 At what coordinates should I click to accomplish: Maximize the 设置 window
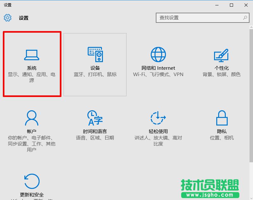click(x=231, y=5)
